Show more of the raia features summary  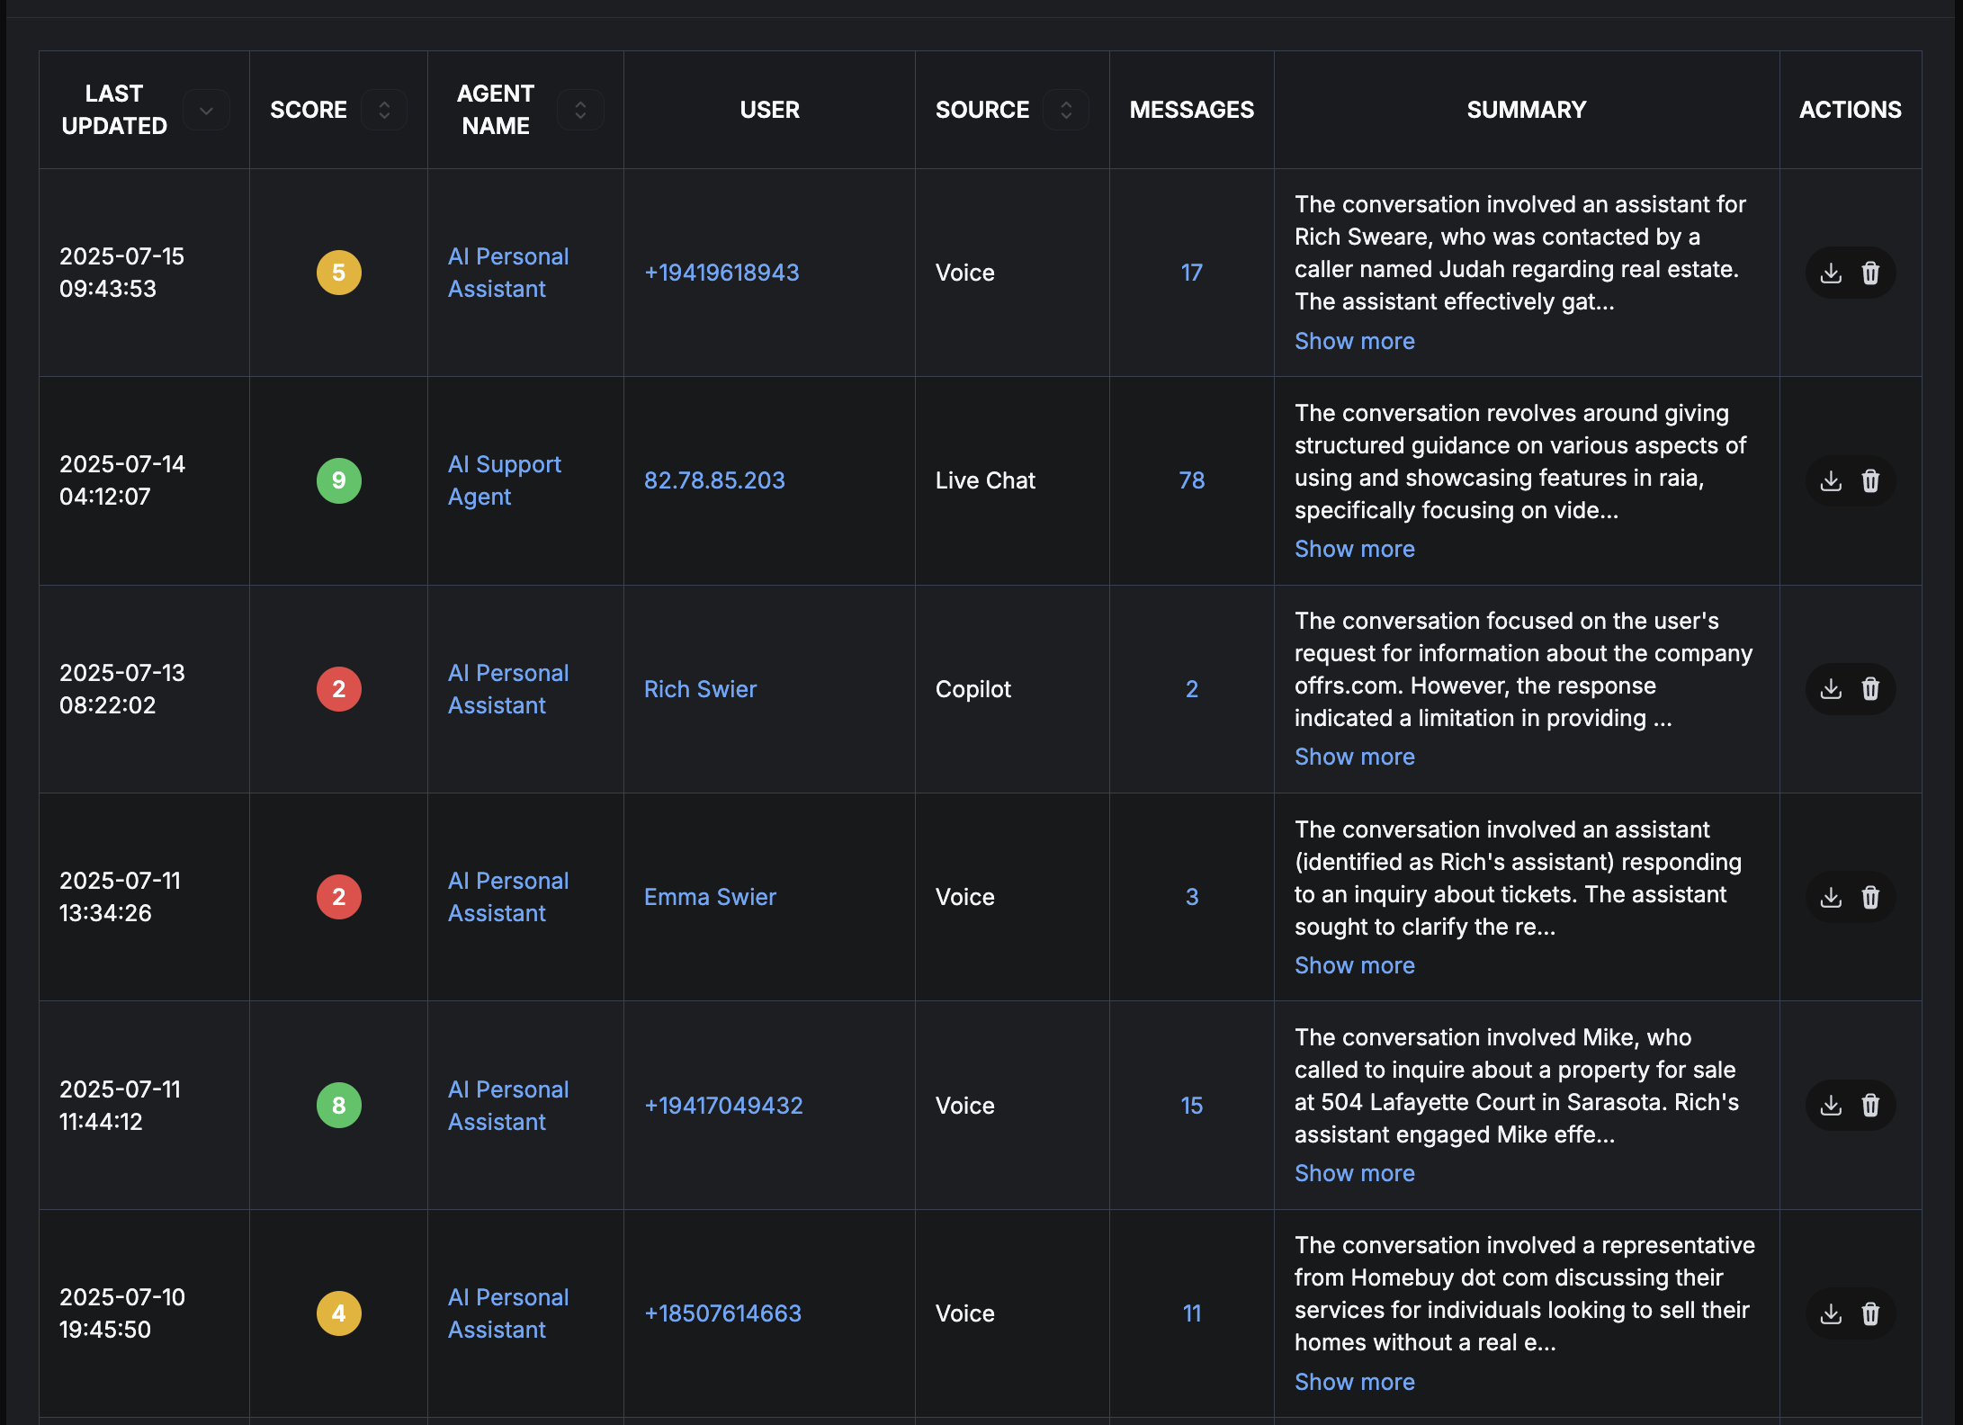point(1354,549)
